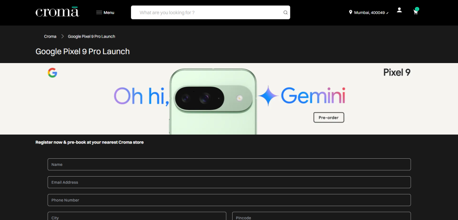Click the search magnifier icon
This screenshot has width=458, height=220.
coord(285,13)
